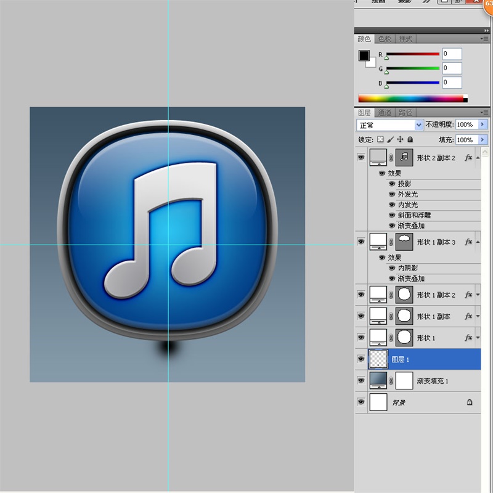
Task: Click the fx icon on 形状 2 副本 2
Action: point(468,158)
